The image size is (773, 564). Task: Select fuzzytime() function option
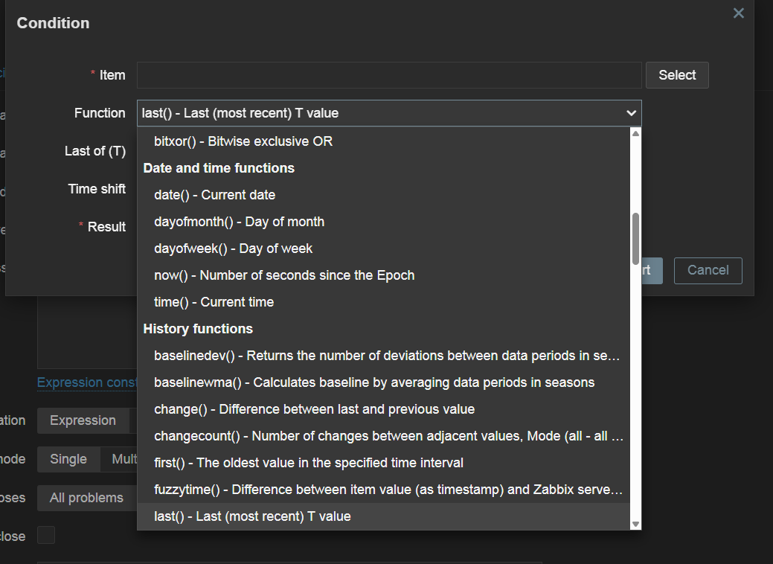pos(384,490)
